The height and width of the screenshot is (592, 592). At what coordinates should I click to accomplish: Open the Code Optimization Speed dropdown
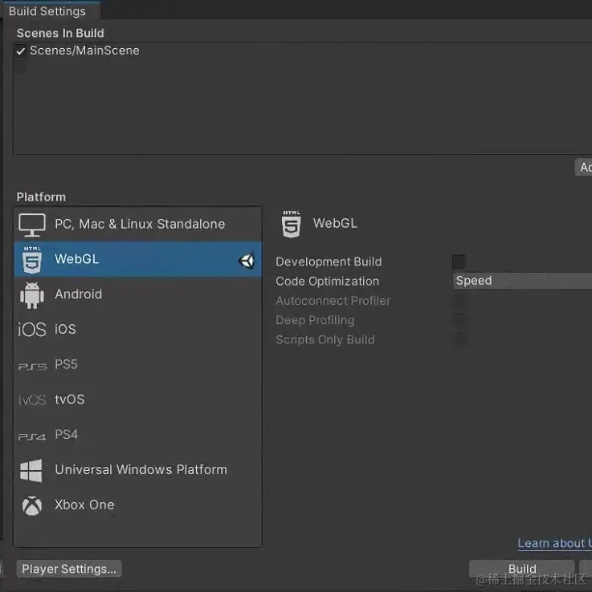pos(522,281)
